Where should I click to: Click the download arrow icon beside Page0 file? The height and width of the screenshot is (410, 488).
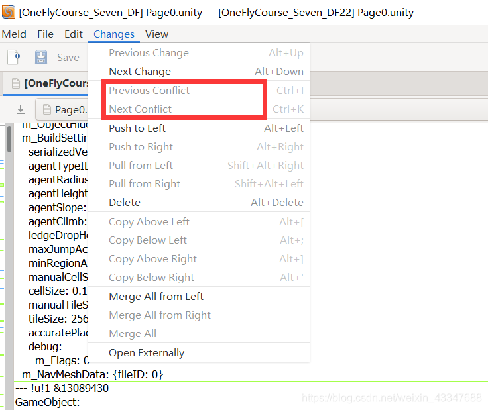click(21, 109)
